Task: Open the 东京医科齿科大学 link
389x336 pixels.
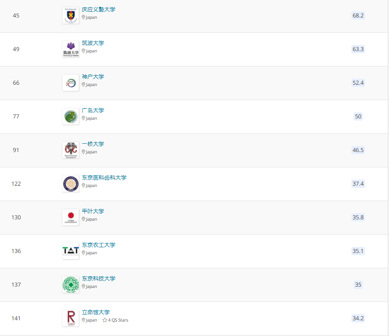Action: click(x=104, y=178)
